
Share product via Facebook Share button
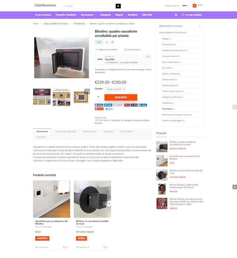[x=99, y=105]
